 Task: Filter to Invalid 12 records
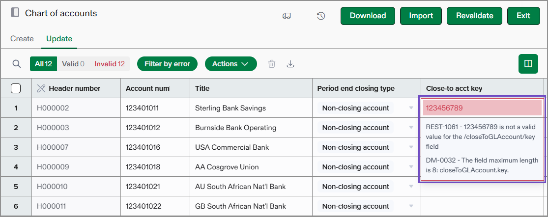[x=110, y=64]
